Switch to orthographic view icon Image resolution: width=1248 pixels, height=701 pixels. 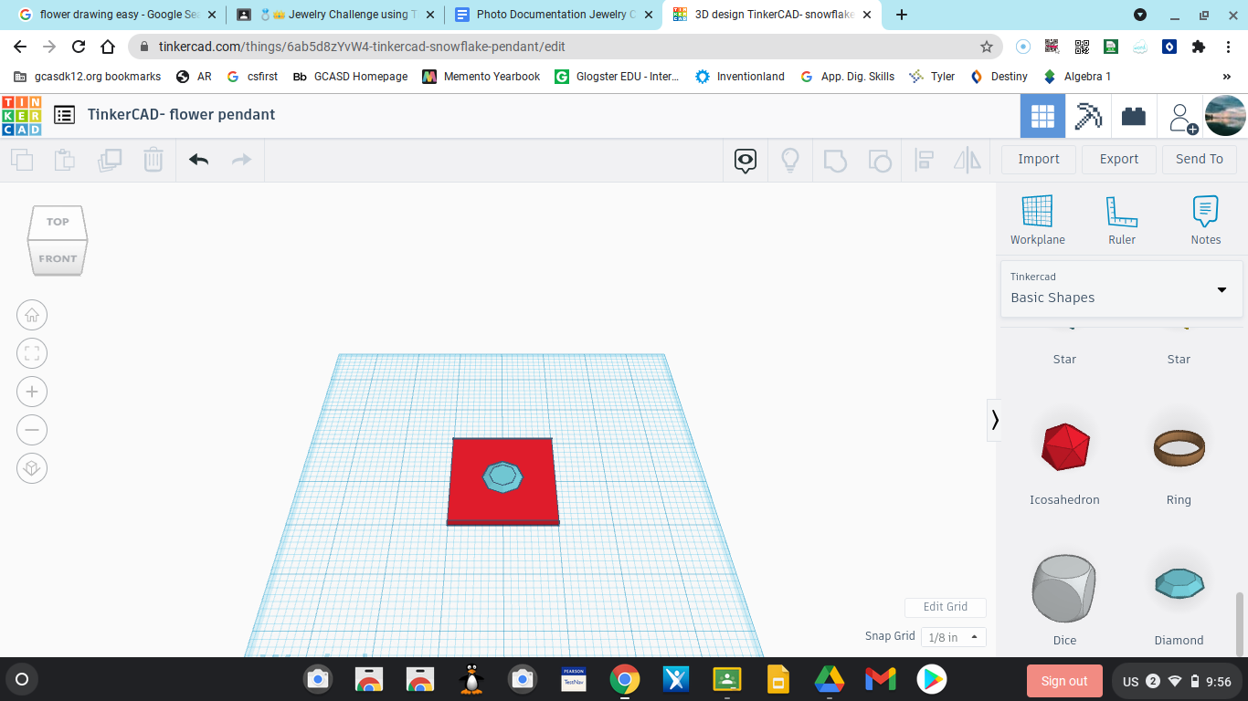32,467
